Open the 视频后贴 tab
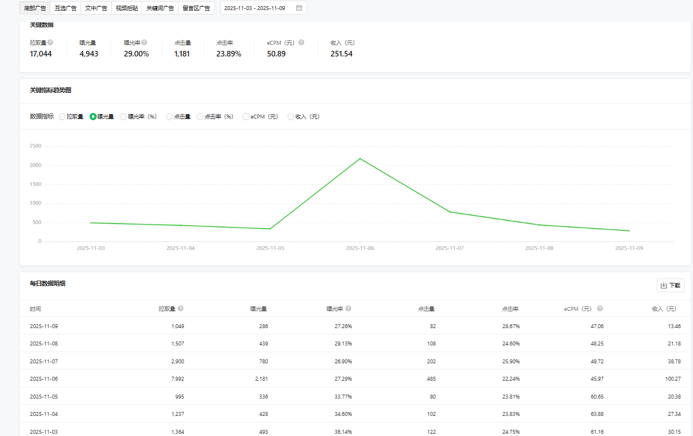The image size is (693, 436). click(x=126, y=8)
